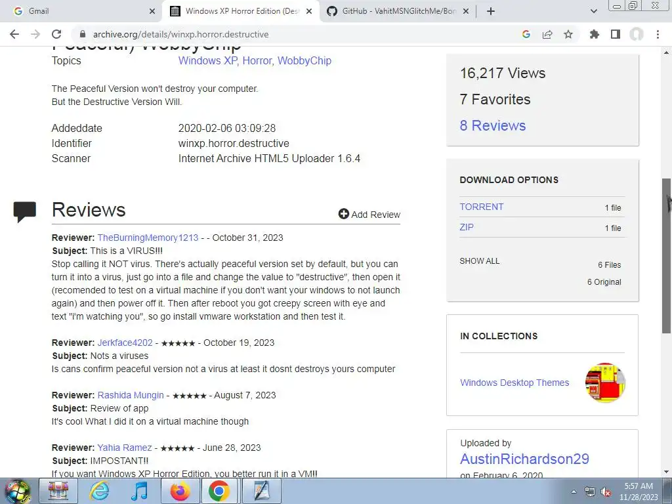This screenshot has height=504, width=672.
Task: Switch to the Windows XP Horror Edition tab
Action: tap(240, 11)
